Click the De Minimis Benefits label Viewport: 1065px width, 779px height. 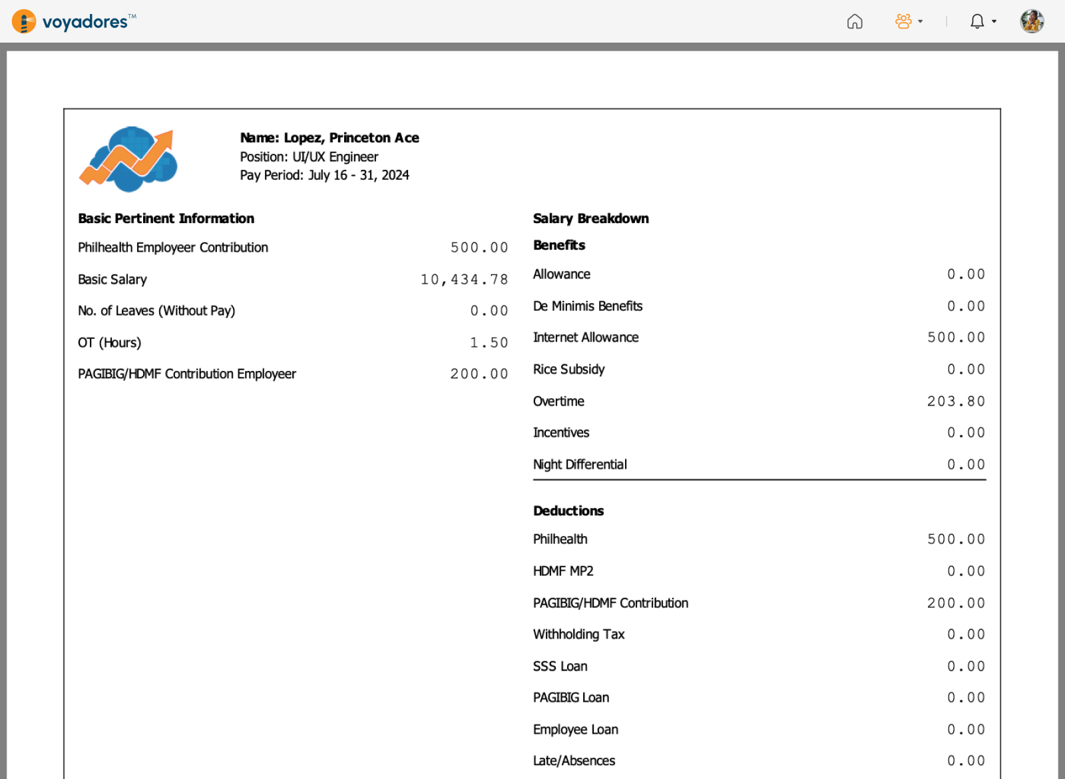588,306
